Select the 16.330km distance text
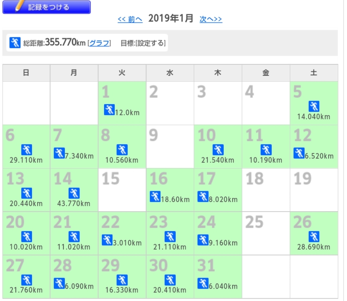This screenshot has width=347, height=301. [122, 290]
